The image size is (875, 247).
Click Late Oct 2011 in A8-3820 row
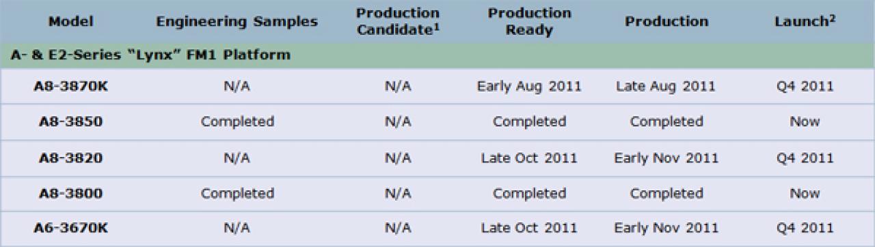530,158
